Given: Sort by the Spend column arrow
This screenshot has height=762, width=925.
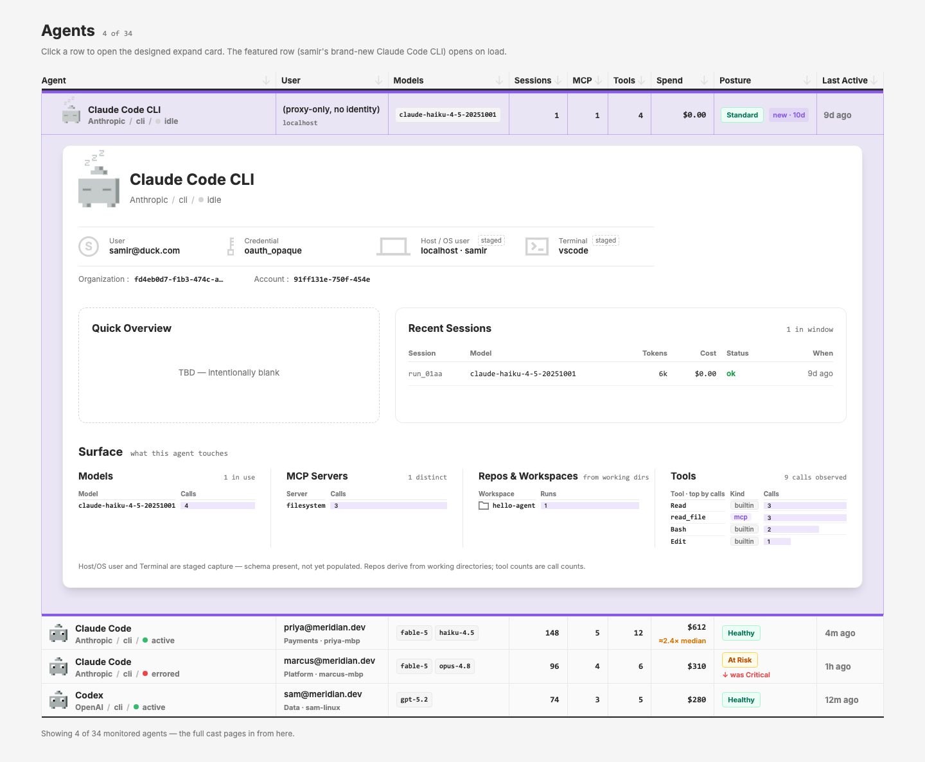Looking at the screenshot, I should (704, 80).
